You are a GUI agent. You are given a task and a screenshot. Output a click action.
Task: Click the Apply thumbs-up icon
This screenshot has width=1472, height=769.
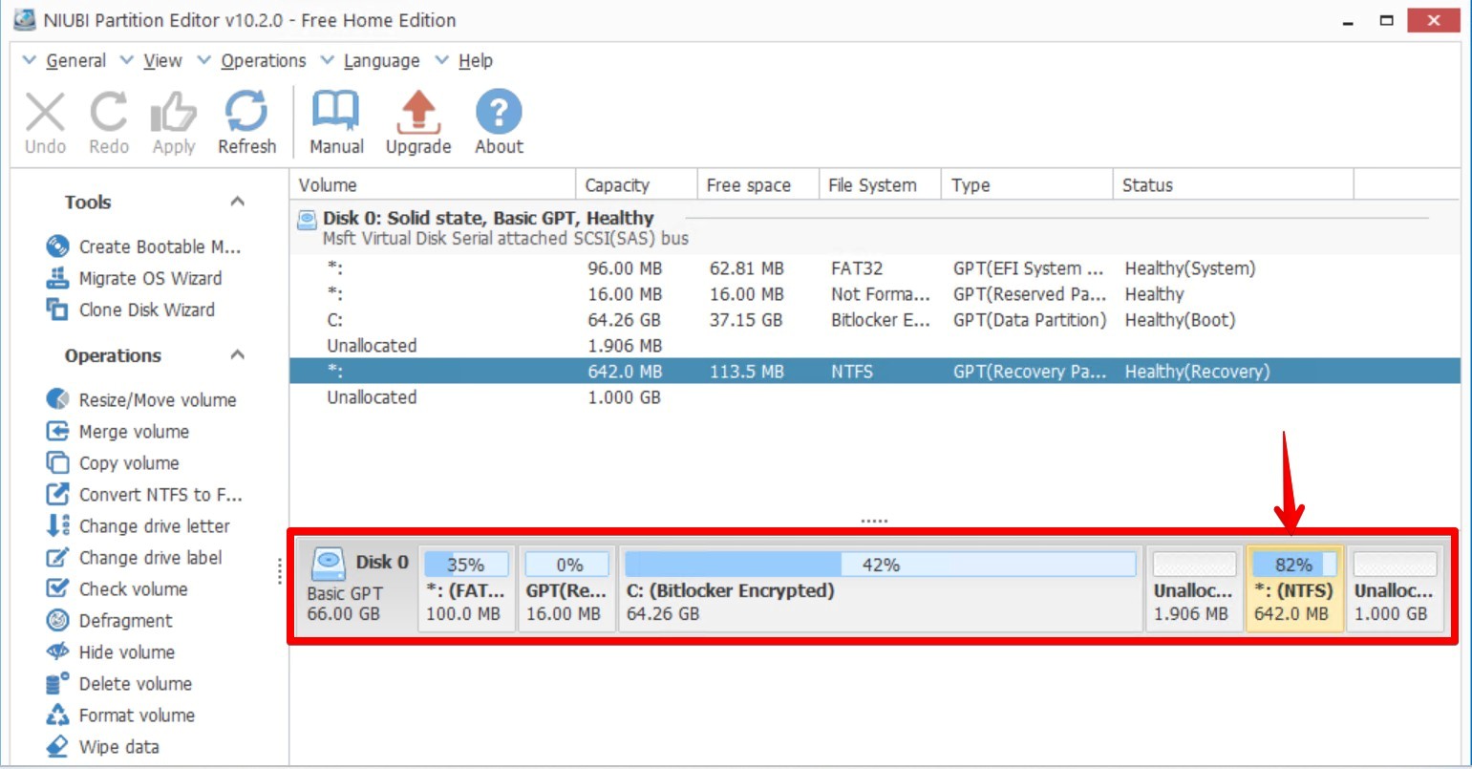click(173, 113)
